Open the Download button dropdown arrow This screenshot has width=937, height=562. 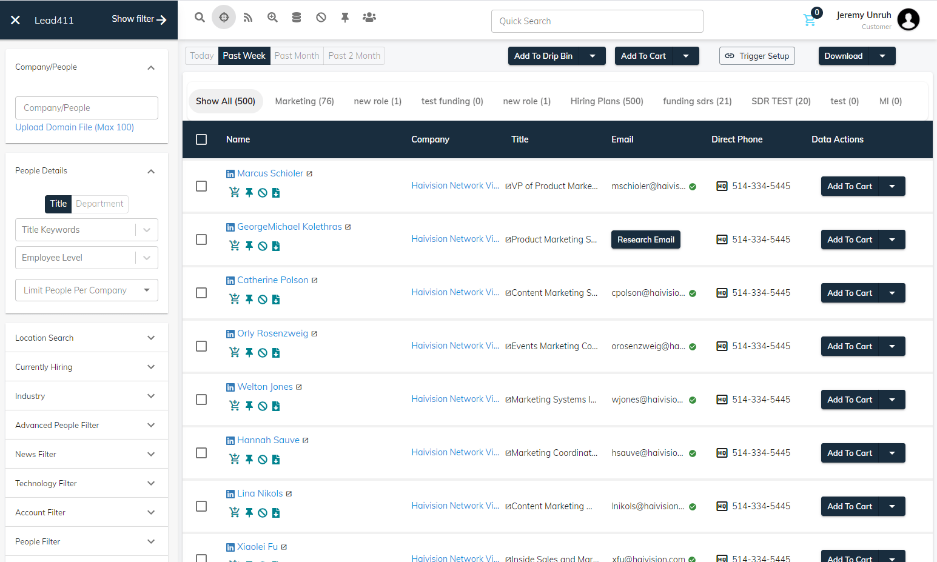tap(883, 55)
